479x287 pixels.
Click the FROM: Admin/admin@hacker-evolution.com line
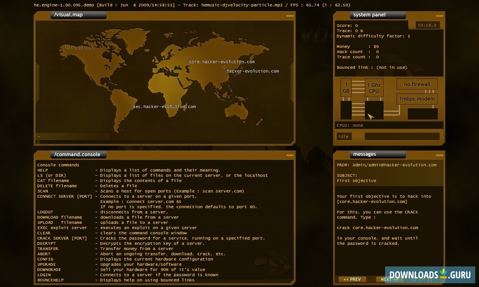(x=387, y=165)
